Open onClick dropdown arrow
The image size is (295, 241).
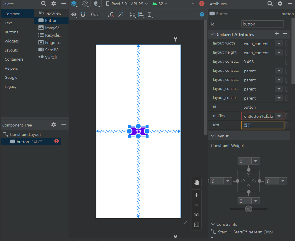tap(279, 116)
